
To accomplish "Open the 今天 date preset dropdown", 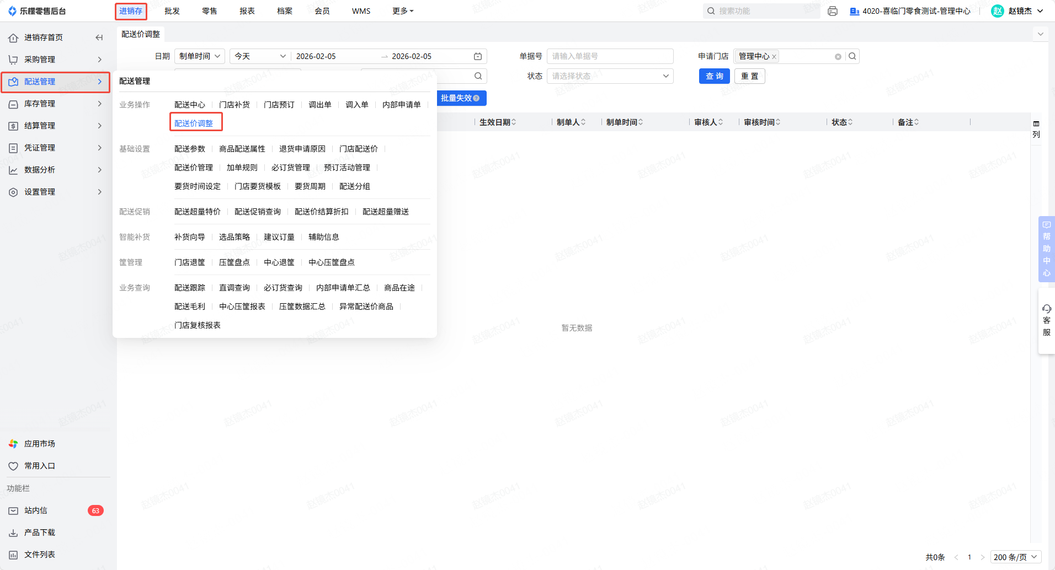I will point(260,56).
